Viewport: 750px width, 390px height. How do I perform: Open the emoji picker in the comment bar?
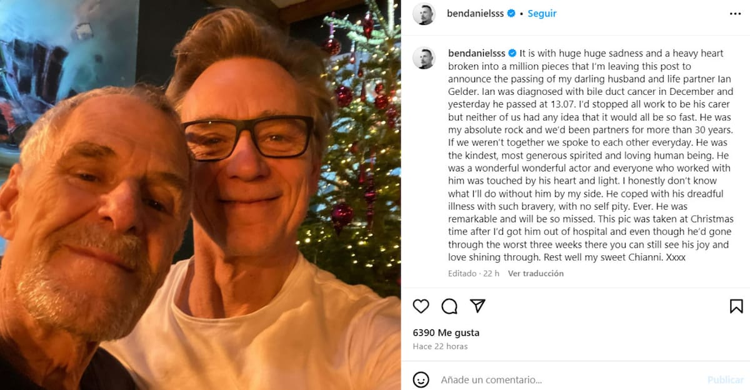(421, 379)
